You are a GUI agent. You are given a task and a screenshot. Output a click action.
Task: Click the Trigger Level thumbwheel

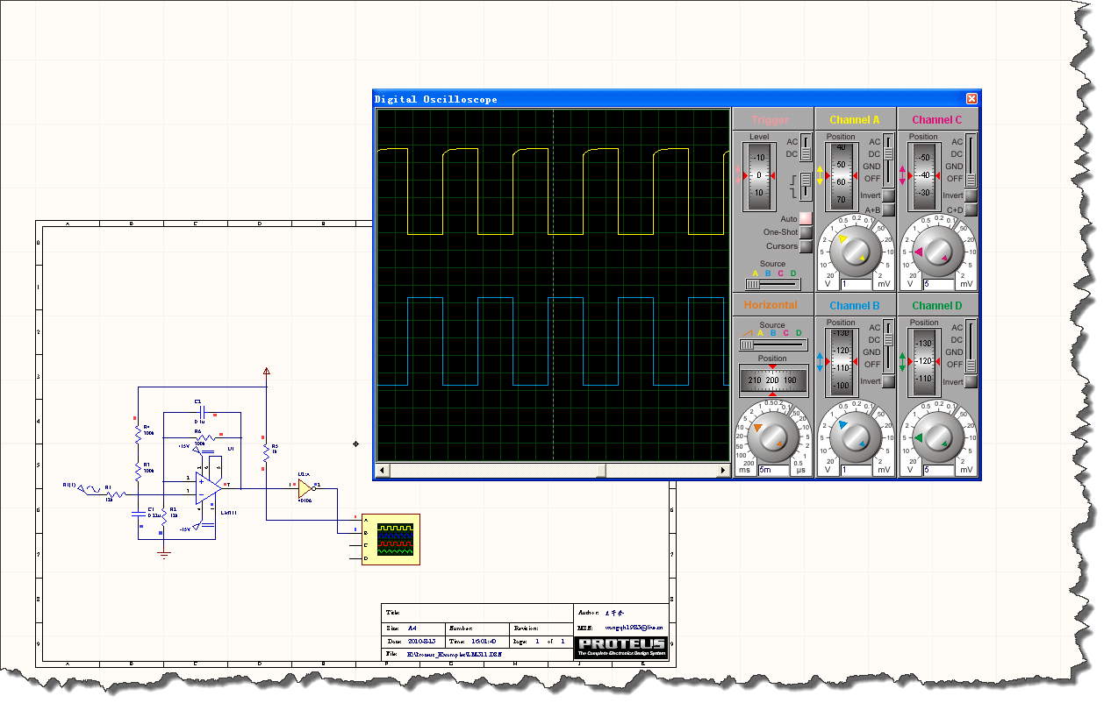click(759, 176)
